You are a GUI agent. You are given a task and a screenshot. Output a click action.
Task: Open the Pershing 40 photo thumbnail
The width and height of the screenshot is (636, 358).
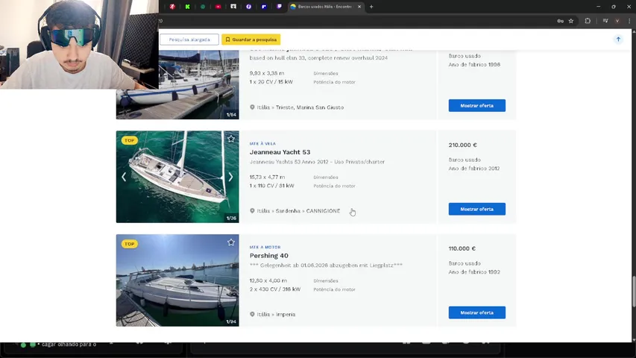pyautogui.click(x=177, y=280)
